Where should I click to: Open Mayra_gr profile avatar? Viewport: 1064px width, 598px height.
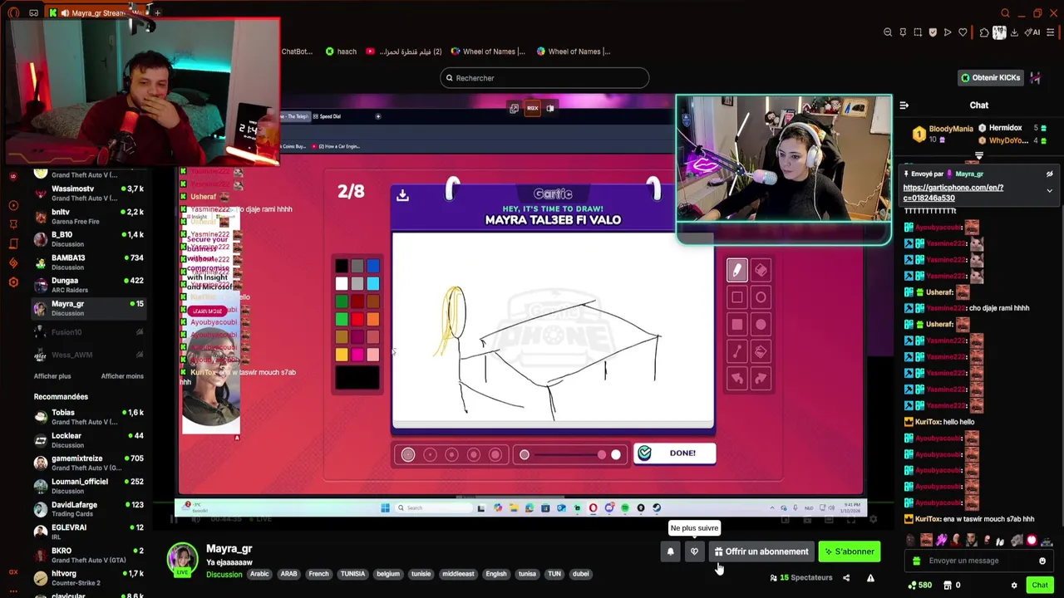(x=182, y=558)
